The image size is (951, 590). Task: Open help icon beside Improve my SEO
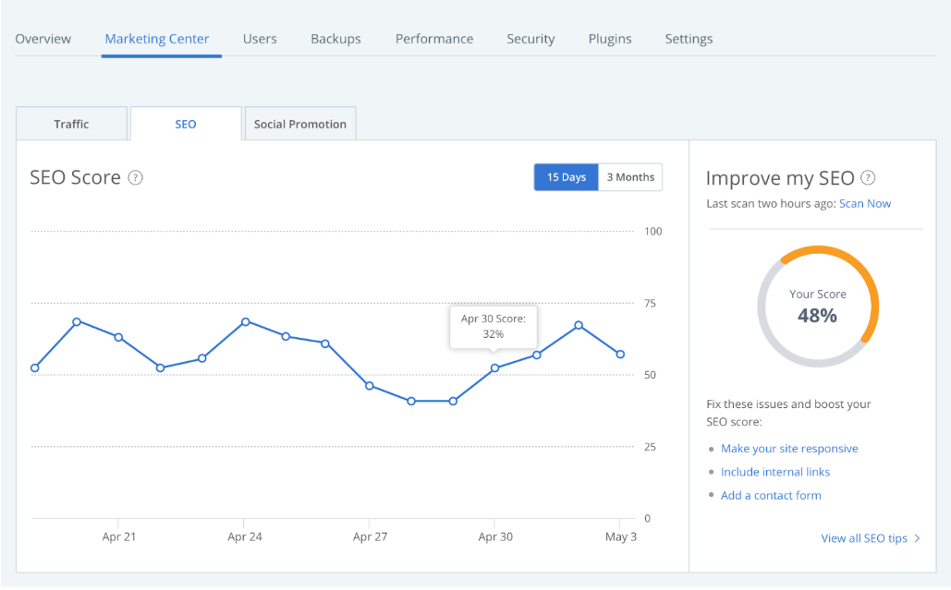[x=868, y=177]
